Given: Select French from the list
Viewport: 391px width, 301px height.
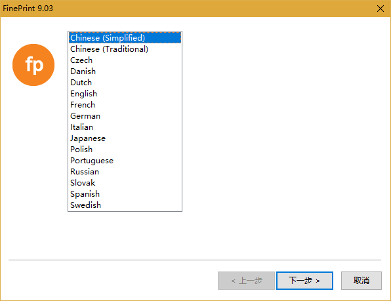Looking at the screenshot, I should 125,105.
